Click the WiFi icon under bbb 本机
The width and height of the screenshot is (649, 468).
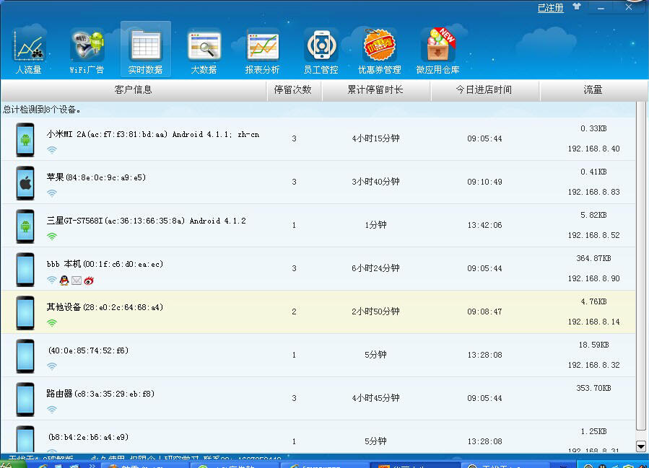pyautogui.click(x=52, y=280)
